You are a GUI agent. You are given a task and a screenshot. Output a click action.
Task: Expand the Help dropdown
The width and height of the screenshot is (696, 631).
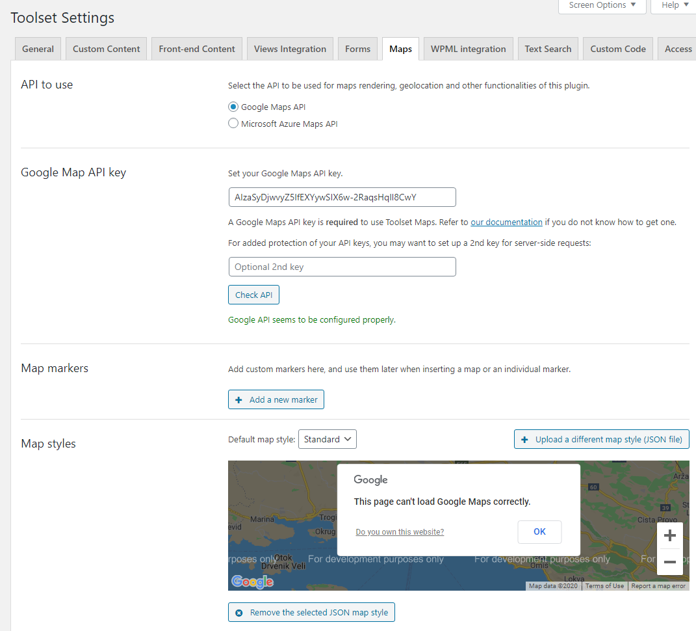tap(675, 5)
